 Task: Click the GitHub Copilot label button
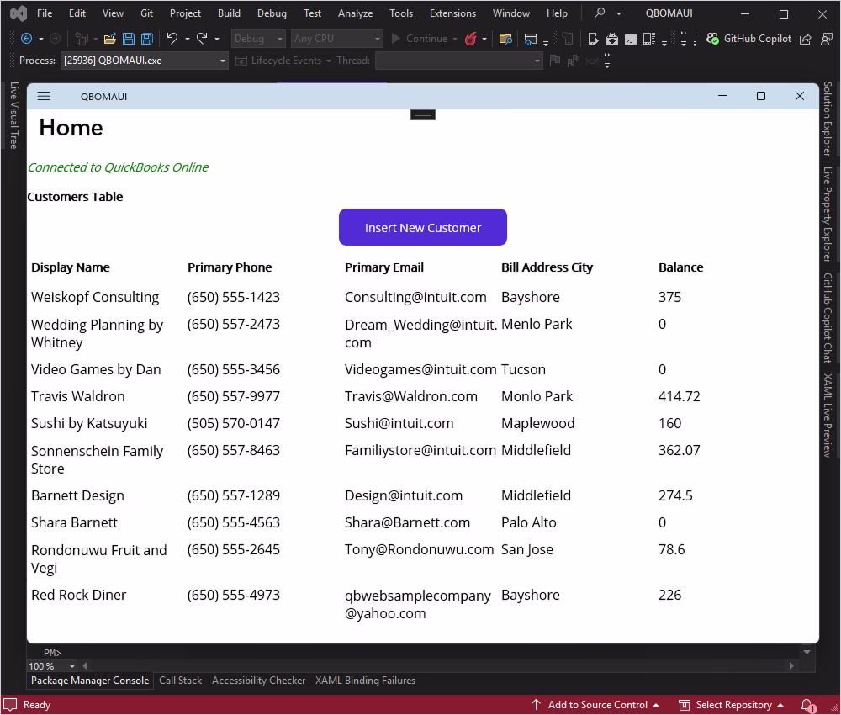[757, 39]
